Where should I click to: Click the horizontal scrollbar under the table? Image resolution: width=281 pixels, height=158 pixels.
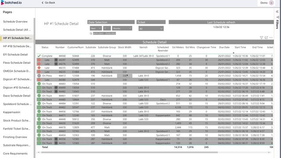pyautogui.click(x=130, y=152)
